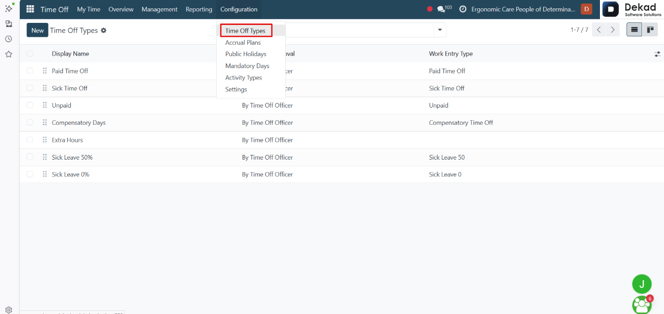This screenshot has width=664, height=314.
Task: Open the settings gear at bottom left
Action: [x=9, y=309]
